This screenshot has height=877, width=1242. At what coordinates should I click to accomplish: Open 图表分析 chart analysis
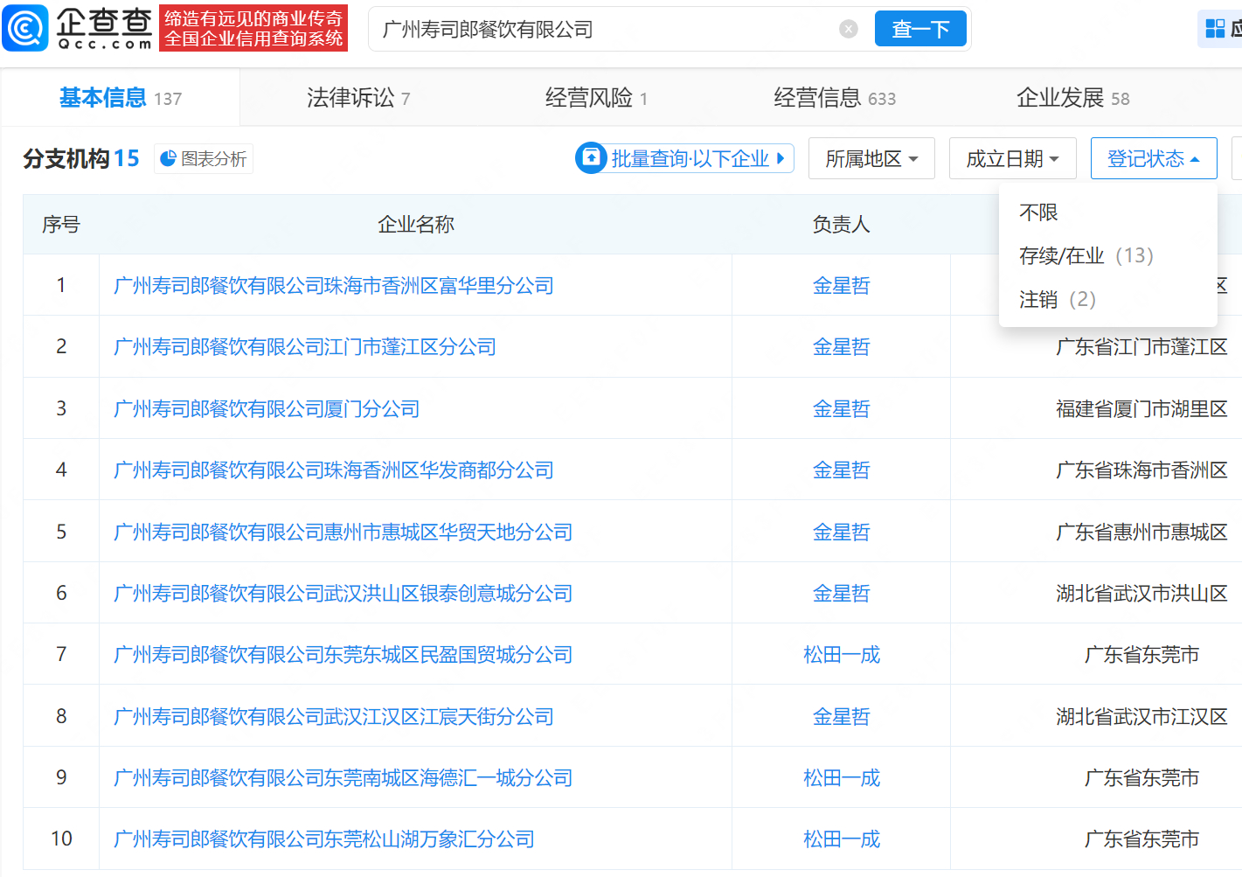(204, 158)
